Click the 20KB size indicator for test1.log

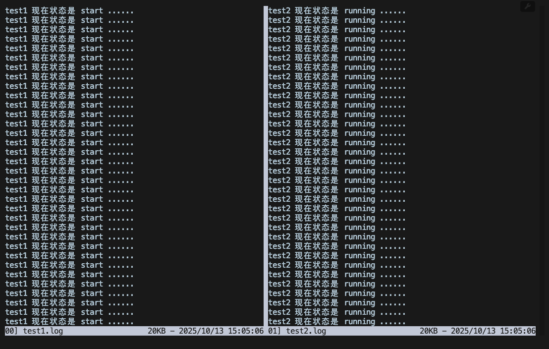pos(156,331)
